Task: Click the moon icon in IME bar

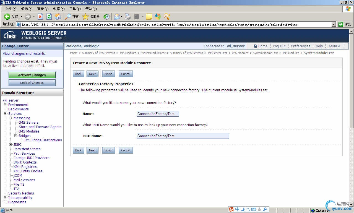Action: [x=243, y=209]
